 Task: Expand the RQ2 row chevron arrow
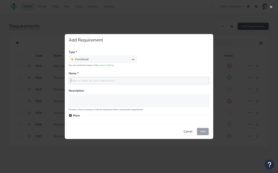[257, 78]
